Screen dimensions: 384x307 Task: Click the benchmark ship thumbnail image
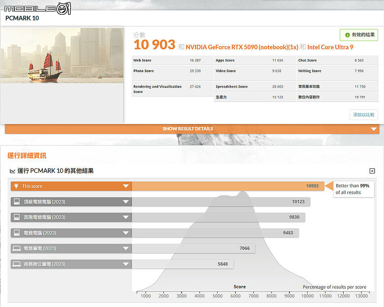[x=62, y=55]
